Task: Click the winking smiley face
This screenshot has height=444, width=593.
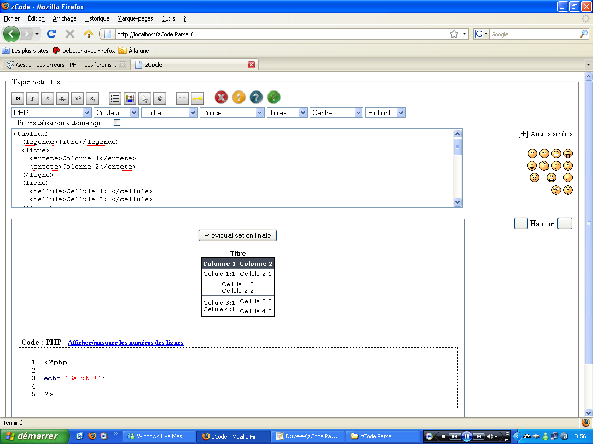Action: click(544, 153)
